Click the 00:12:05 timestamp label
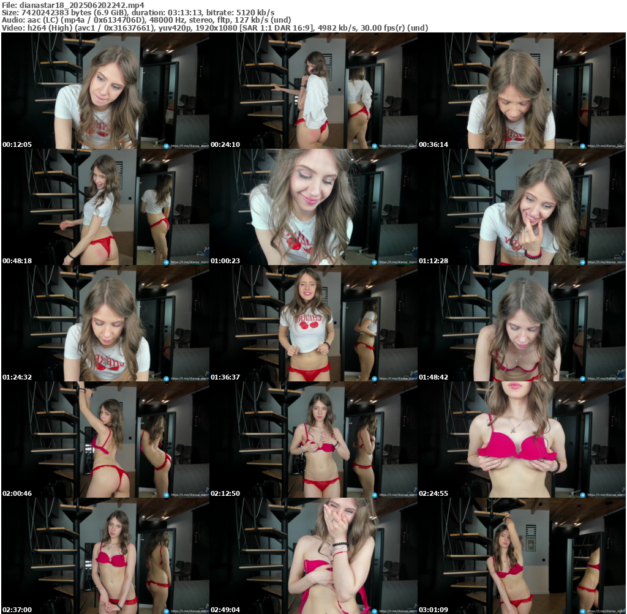627x614 pixels. coord(17,144)
